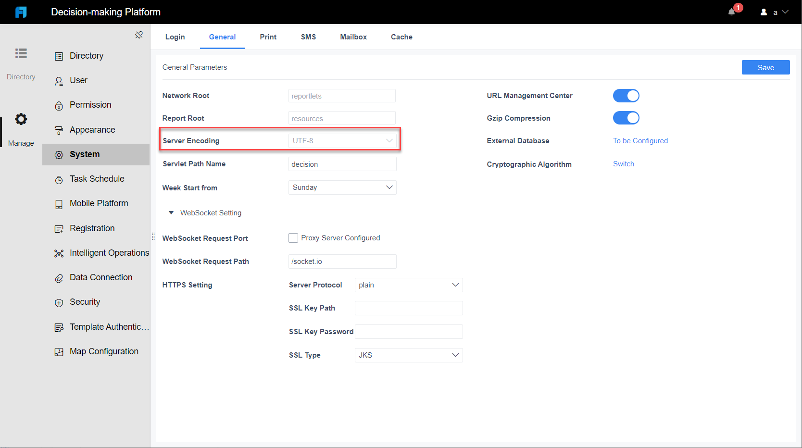The image size is (802, 448).
Task: Open the SMS tab
Action: coord(308,37)
